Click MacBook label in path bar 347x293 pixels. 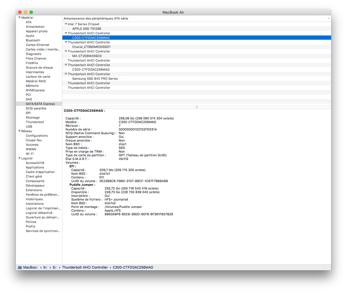point(31,267)
